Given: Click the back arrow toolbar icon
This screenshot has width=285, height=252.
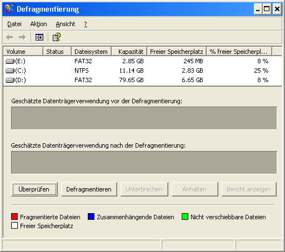Looking at the screenshot, I should (9, 37).
